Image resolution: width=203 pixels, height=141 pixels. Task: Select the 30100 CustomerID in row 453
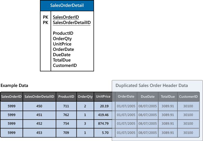click(x=188, y=133)
